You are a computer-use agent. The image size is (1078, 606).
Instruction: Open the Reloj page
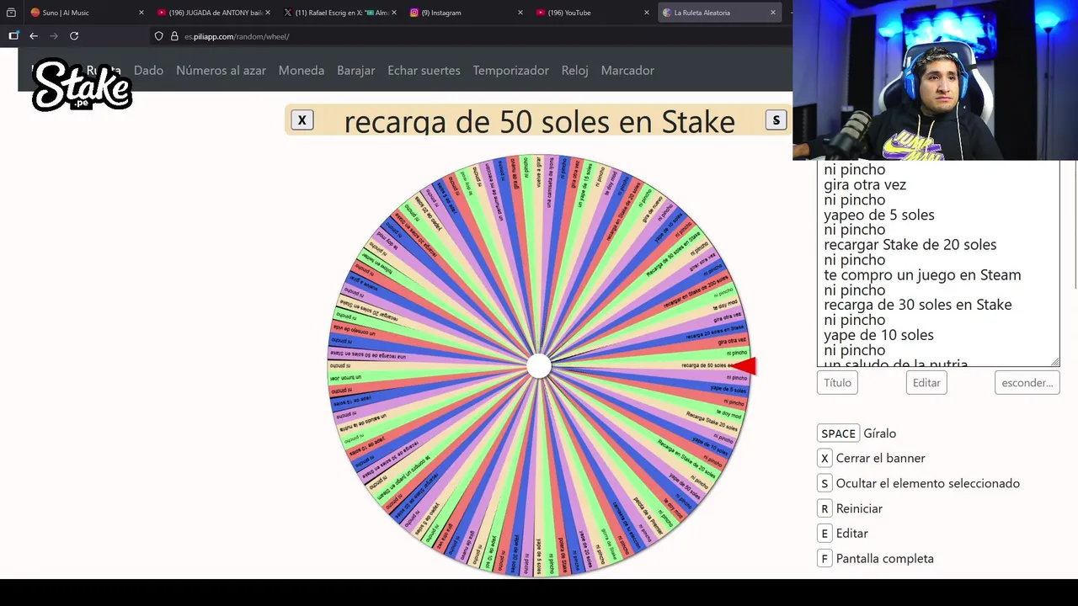click(575, 71)
